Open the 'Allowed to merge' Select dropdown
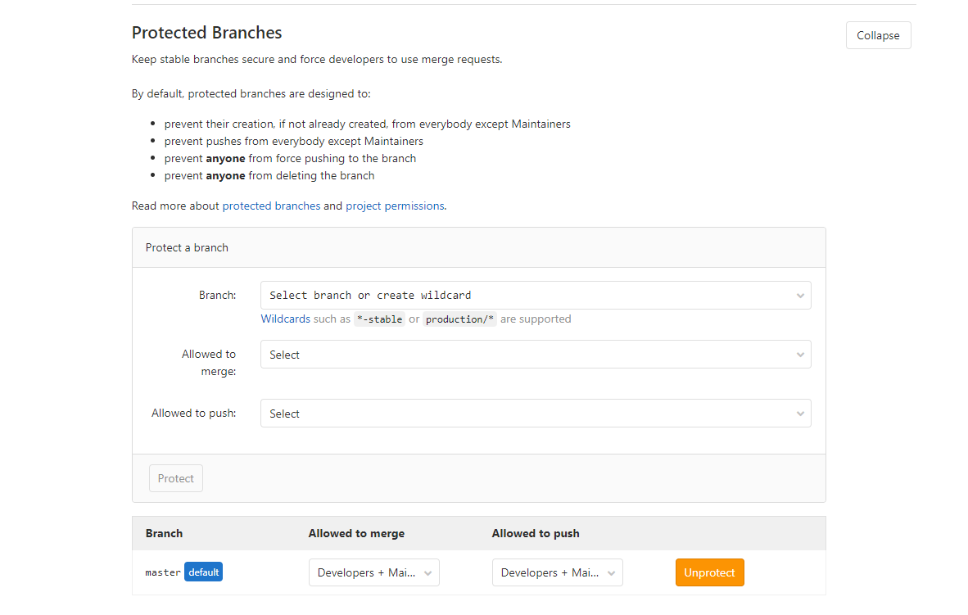Screen dimensions: 968x615 (x=524, y=355)
